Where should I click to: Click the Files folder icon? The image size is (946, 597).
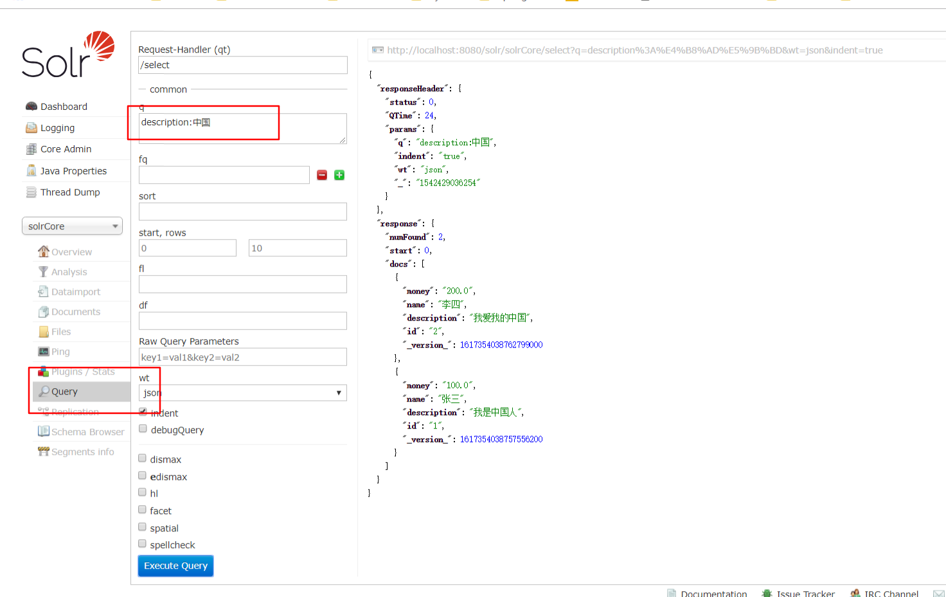pos(43,332)
